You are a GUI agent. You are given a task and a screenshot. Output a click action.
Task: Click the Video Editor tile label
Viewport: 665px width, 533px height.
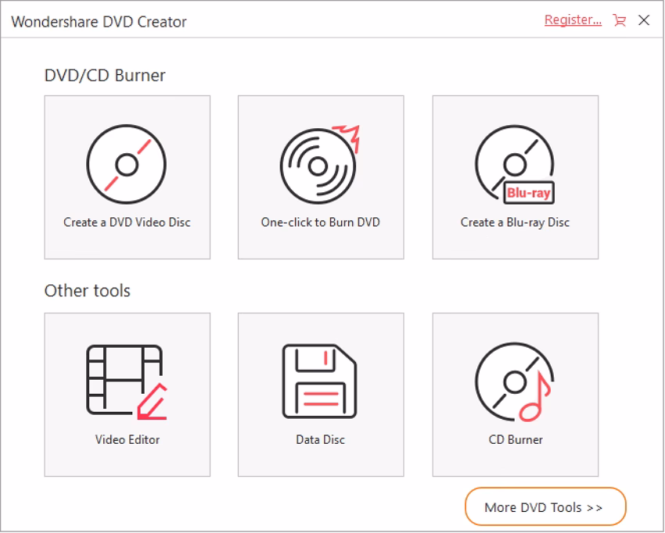click(127, 439)
